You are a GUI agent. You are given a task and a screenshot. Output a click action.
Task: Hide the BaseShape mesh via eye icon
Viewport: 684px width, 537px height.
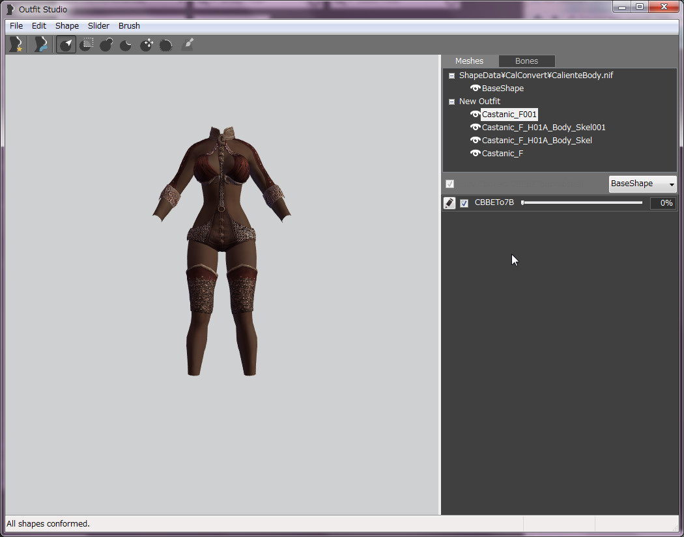[x=475, y=88]
